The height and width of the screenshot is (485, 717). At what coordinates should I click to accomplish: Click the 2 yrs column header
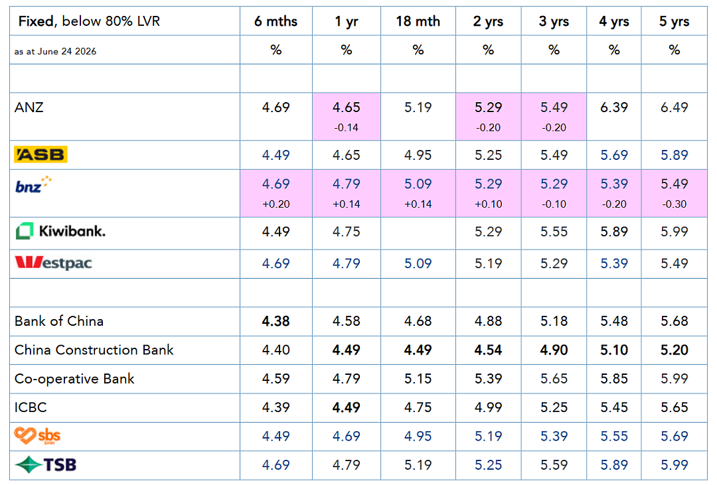point(488,21)
